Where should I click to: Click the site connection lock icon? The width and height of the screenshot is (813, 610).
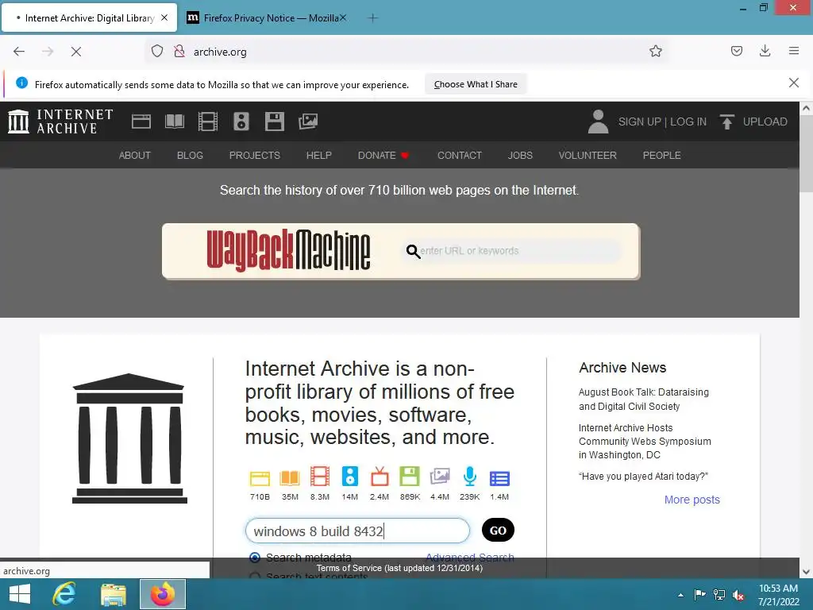coord(179,51)
